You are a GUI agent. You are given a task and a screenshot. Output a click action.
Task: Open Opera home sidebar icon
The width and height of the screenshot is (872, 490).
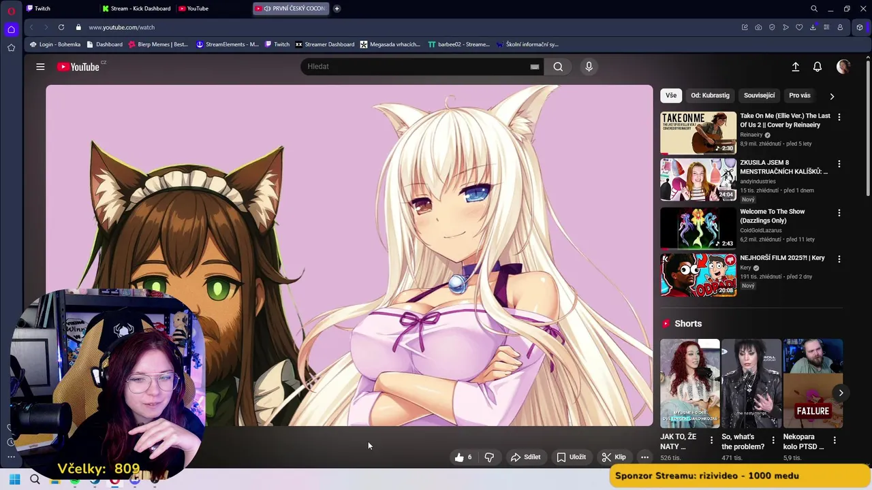coord(11,29)
